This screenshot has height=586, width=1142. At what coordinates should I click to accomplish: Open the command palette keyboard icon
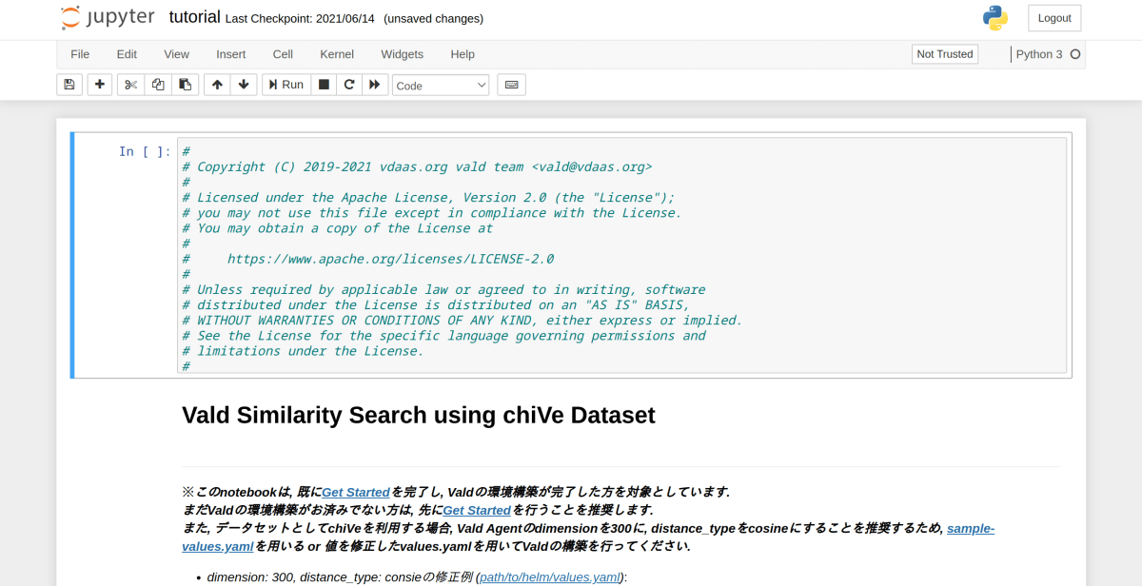(x=511, y=85)
